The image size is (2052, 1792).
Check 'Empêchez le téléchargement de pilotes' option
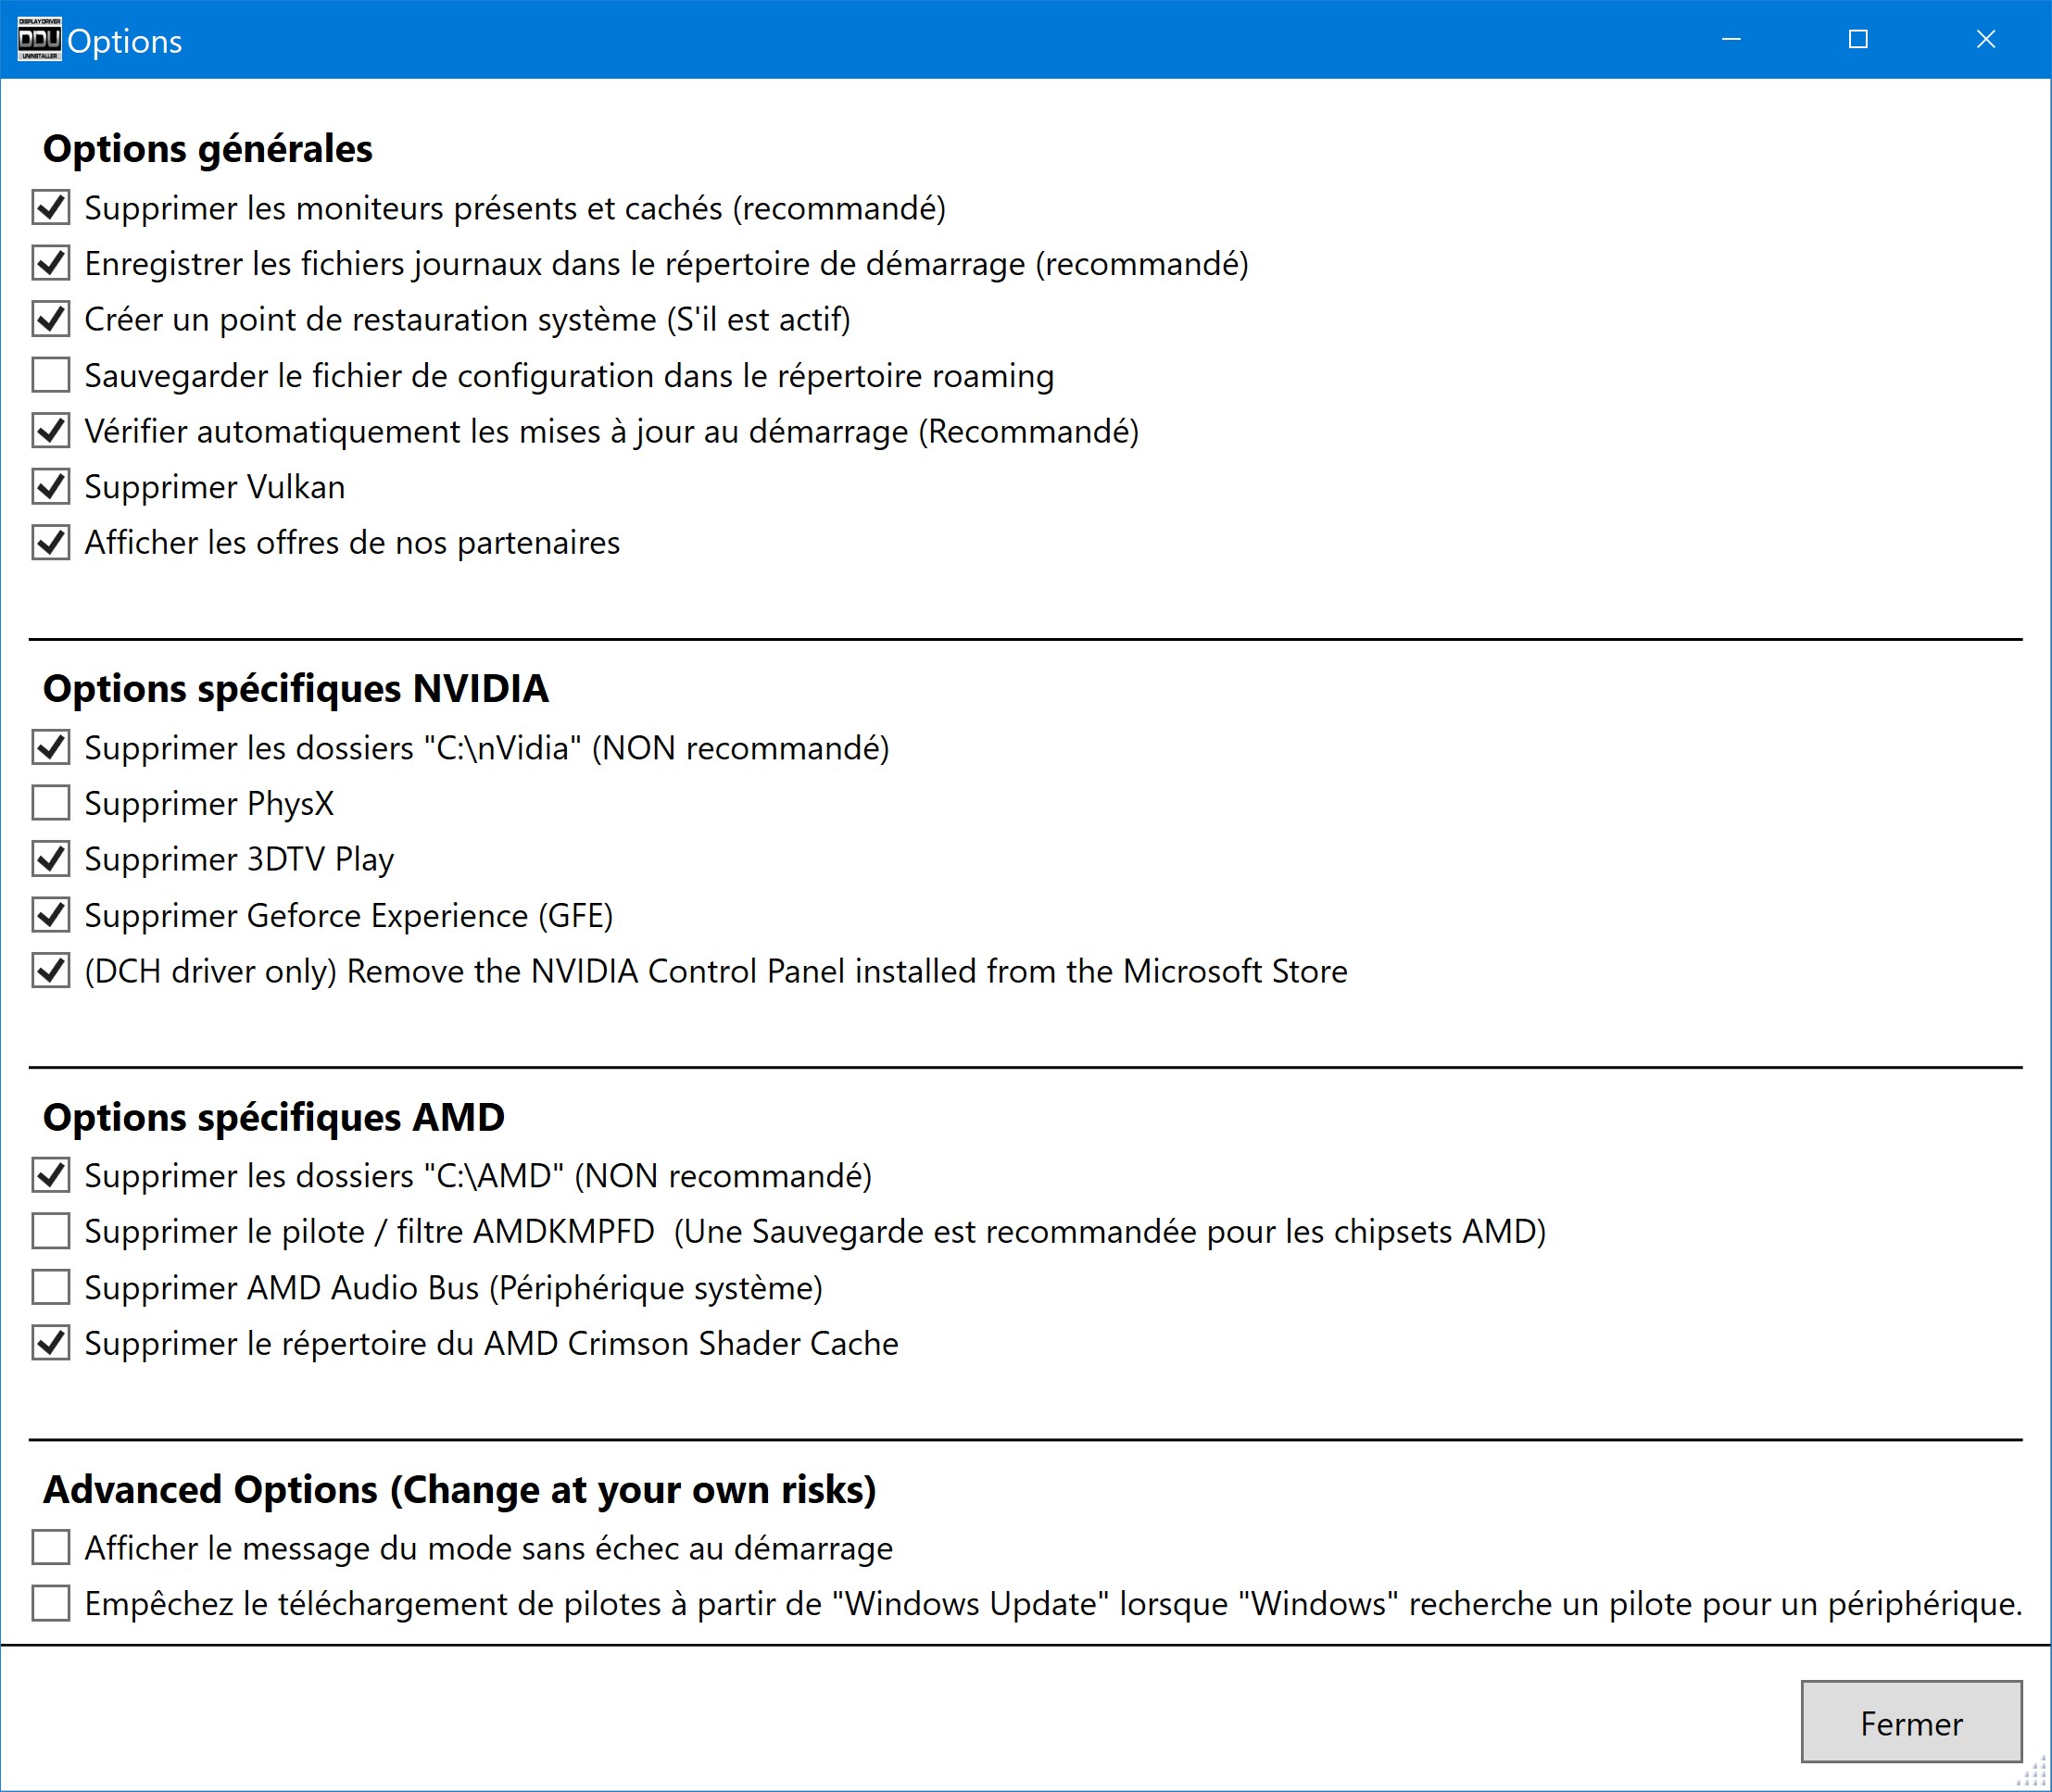(x=51, y=1604)
